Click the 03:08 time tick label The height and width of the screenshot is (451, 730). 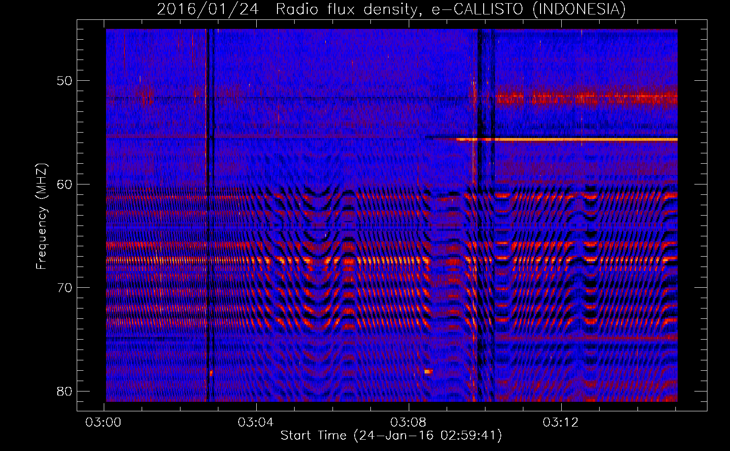tap(408, 423)
